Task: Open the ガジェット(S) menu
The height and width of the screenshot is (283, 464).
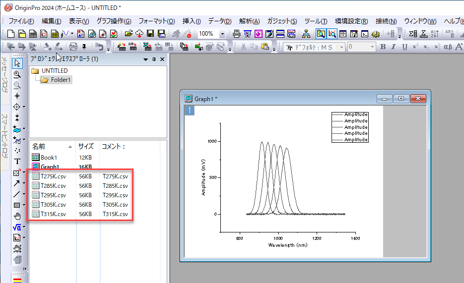Action: point(282,21)
